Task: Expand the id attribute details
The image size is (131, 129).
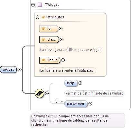Action: tap(61, 28)
